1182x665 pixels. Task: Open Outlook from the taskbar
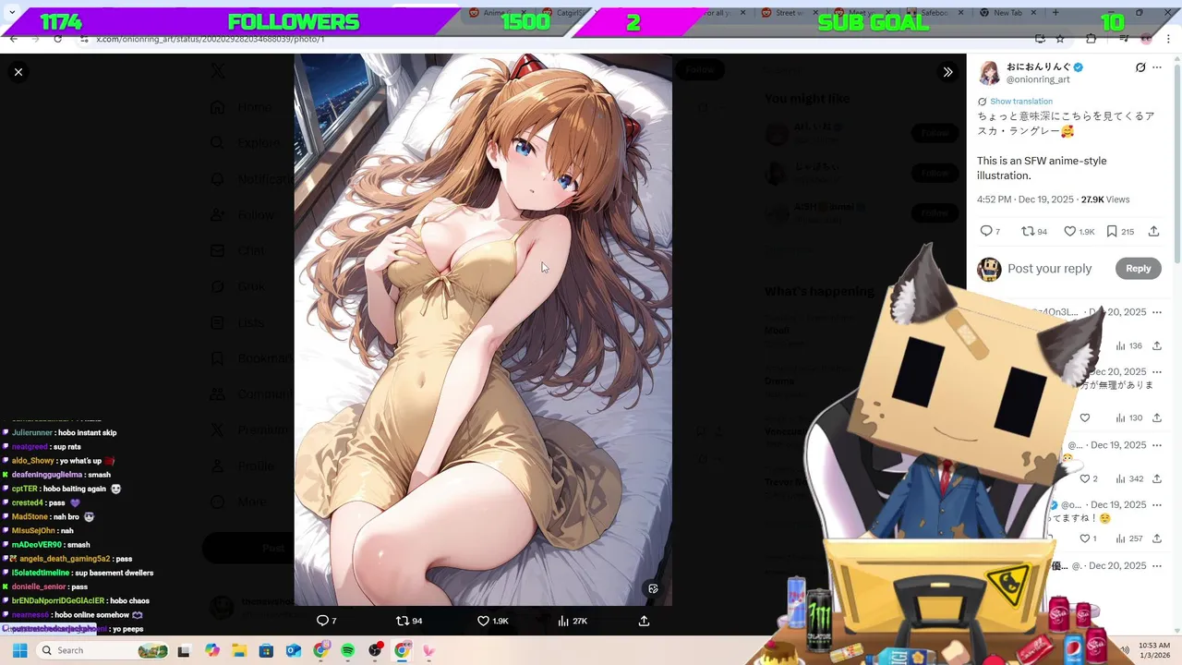(294, 650)
